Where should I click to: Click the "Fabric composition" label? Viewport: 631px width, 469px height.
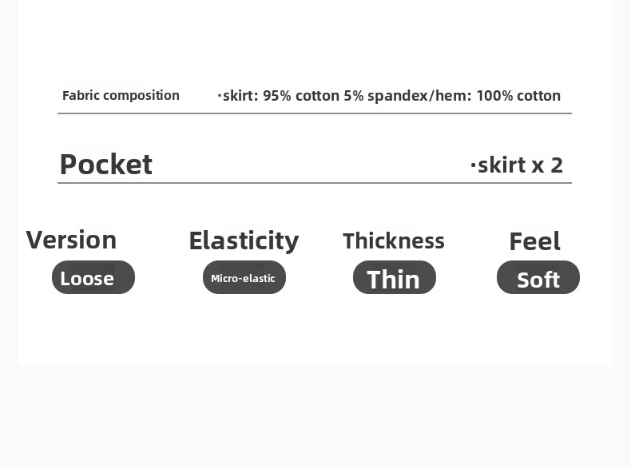121,95
